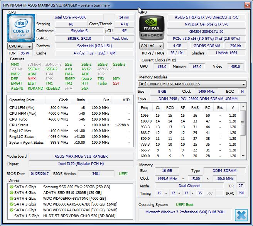This screenshot has width=253, height=226.
Task: Click the DDR4-2998 / PC4-23900 type field
Action: point(198,99)
